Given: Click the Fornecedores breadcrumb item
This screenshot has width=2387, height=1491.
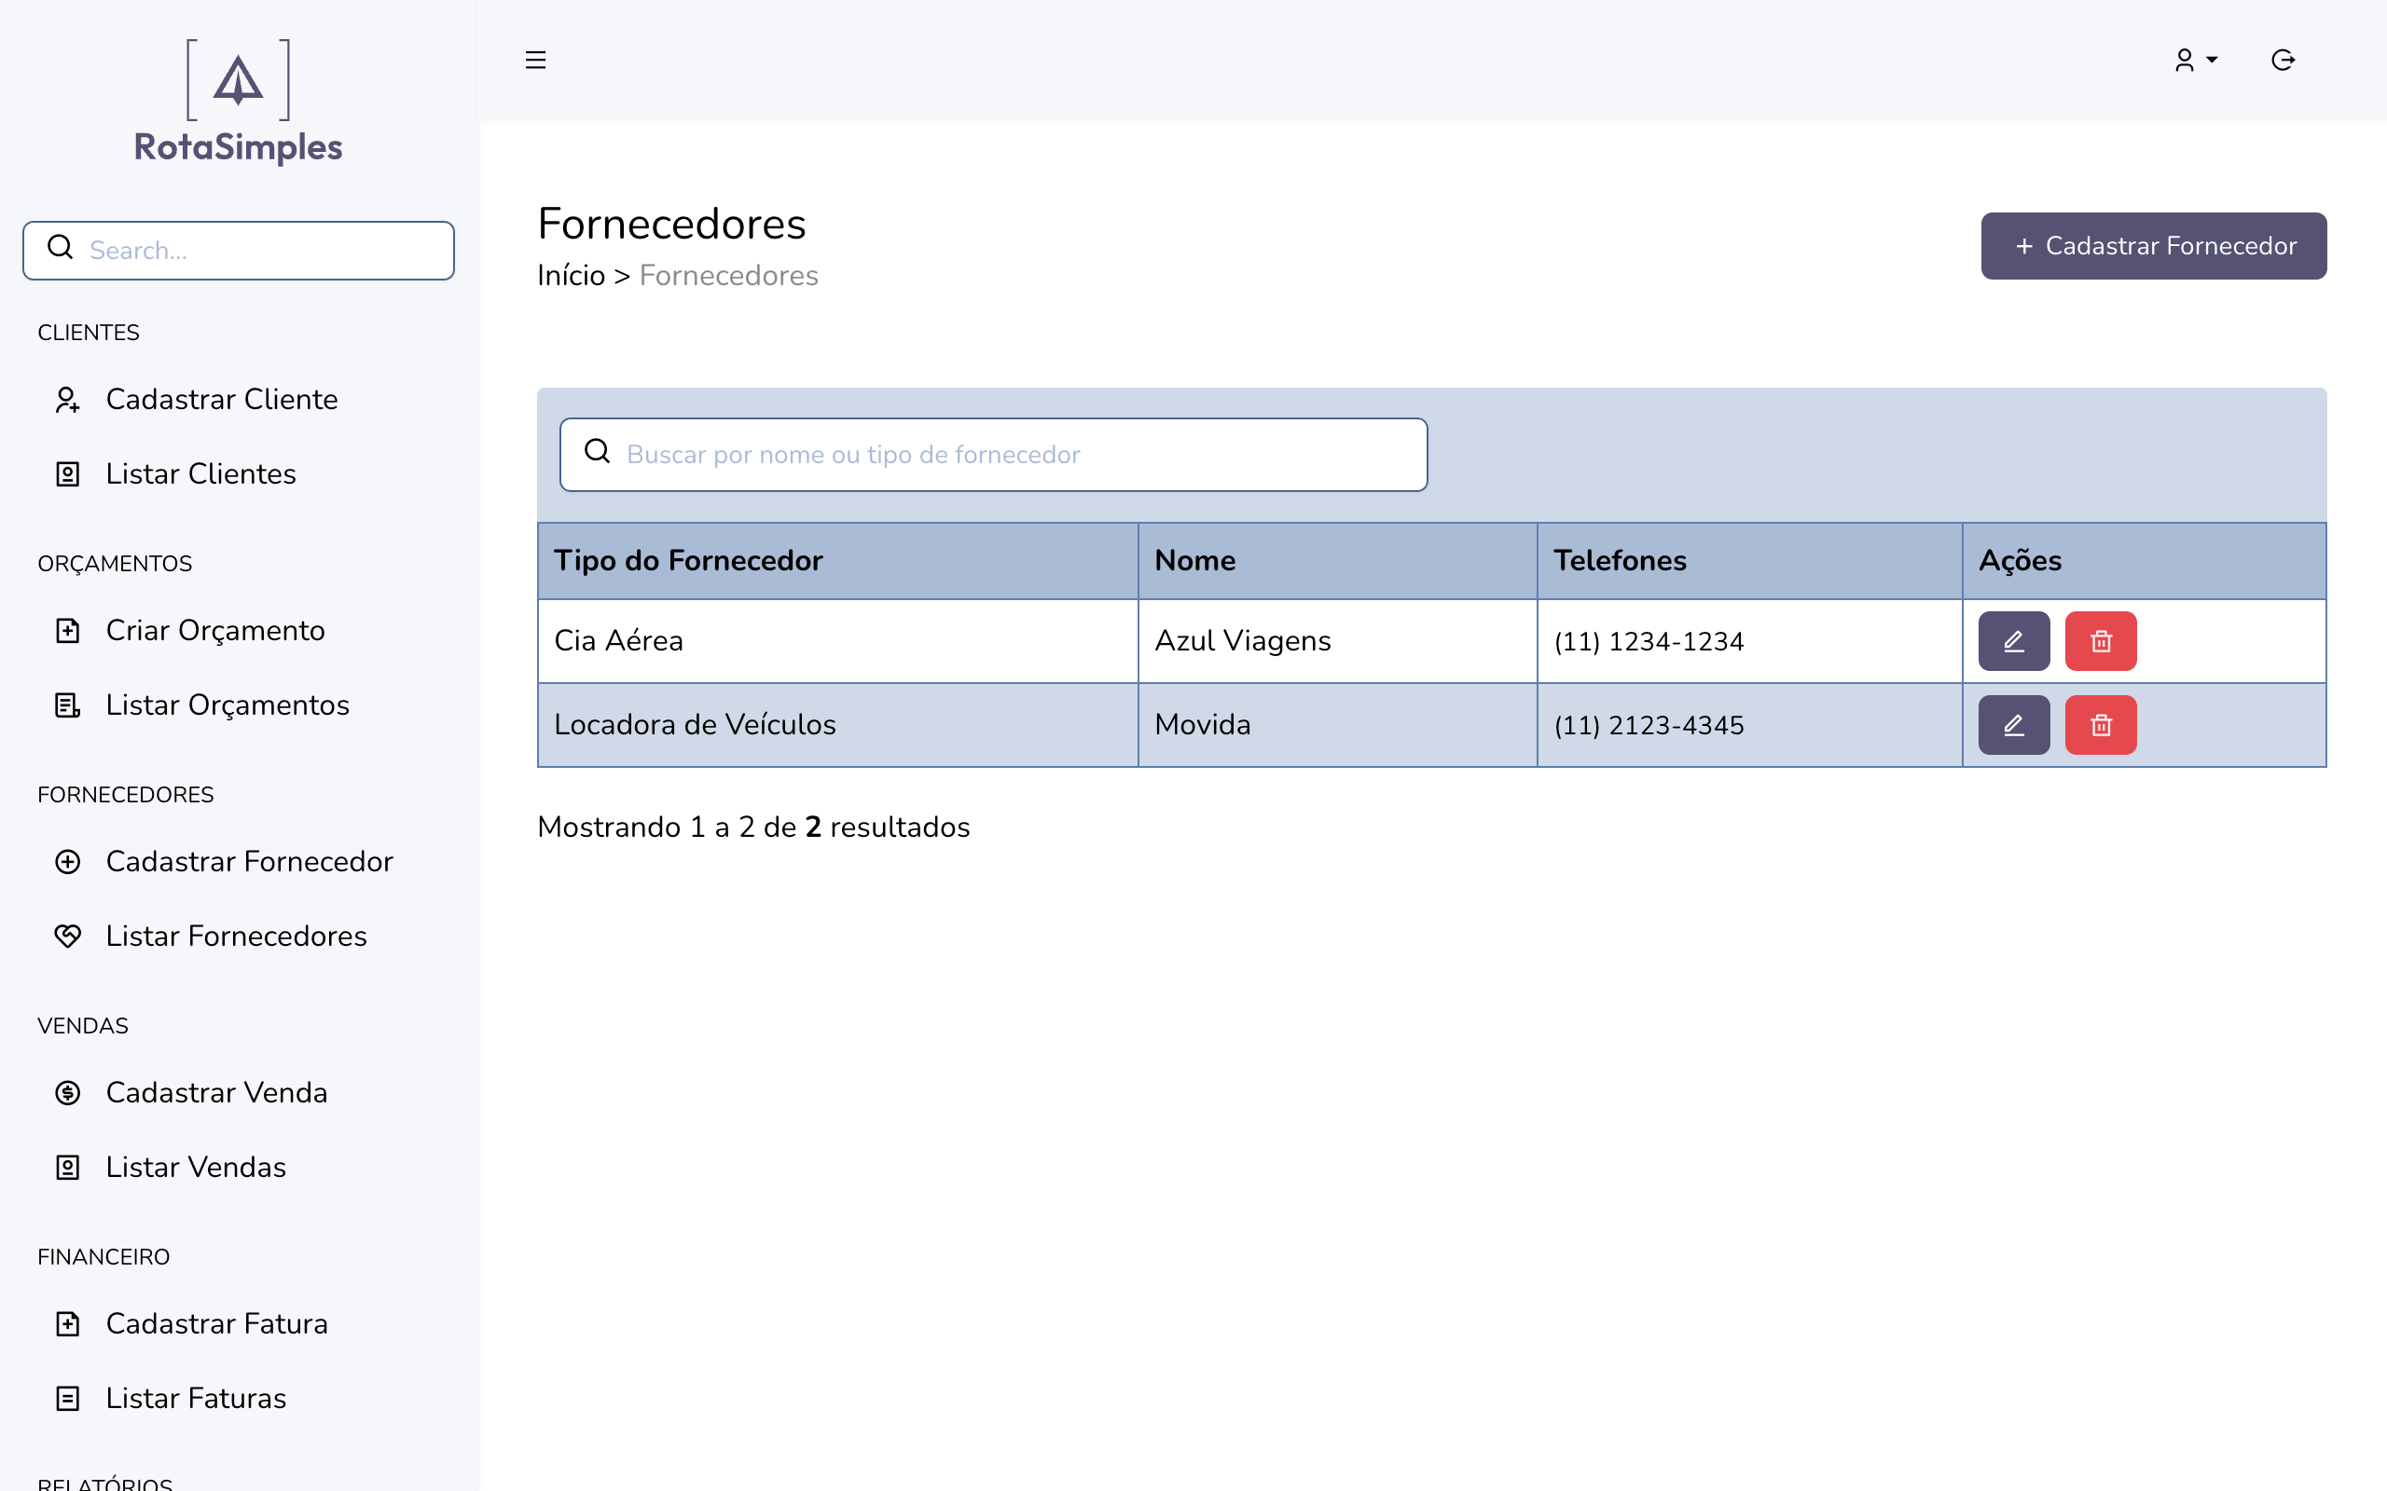Looking at the screenshot, I should pyautogui.click(x=729, y=275).
